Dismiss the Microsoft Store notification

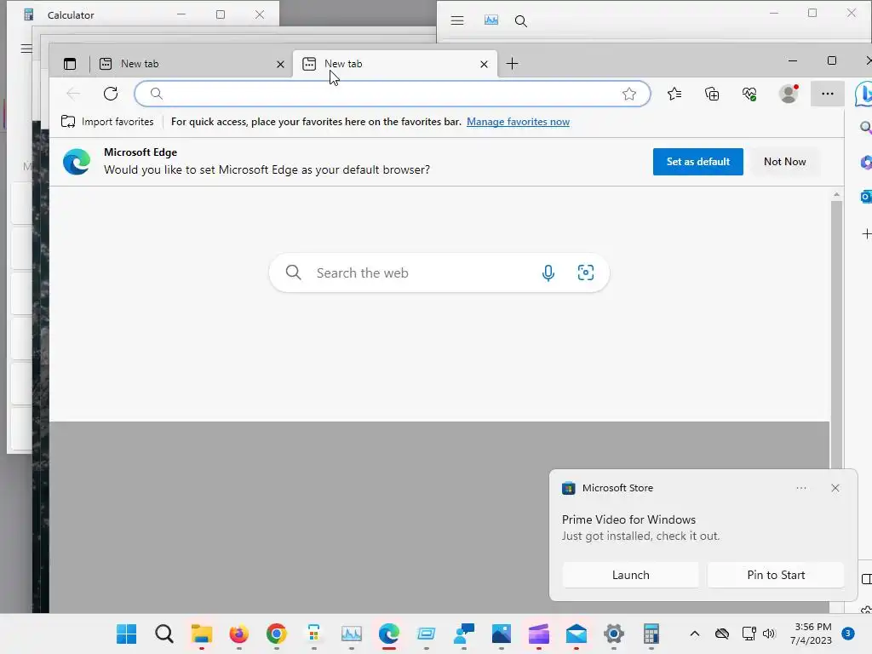click(x=835, y=488)
